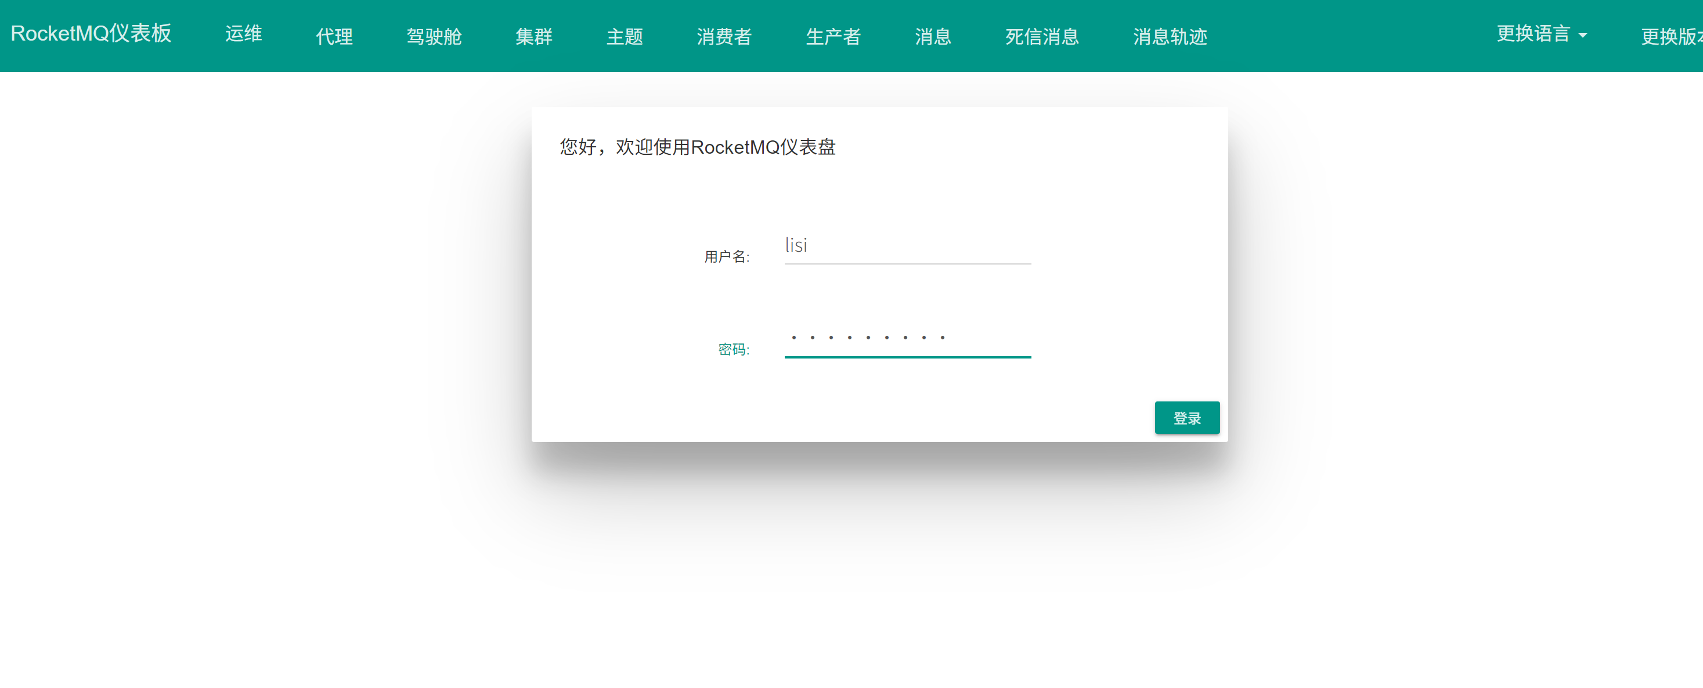This screenshot has width=1703, height=688.
Task: Open the 主题 topic page
Action: pyautogui.click(x=624, y=37)
